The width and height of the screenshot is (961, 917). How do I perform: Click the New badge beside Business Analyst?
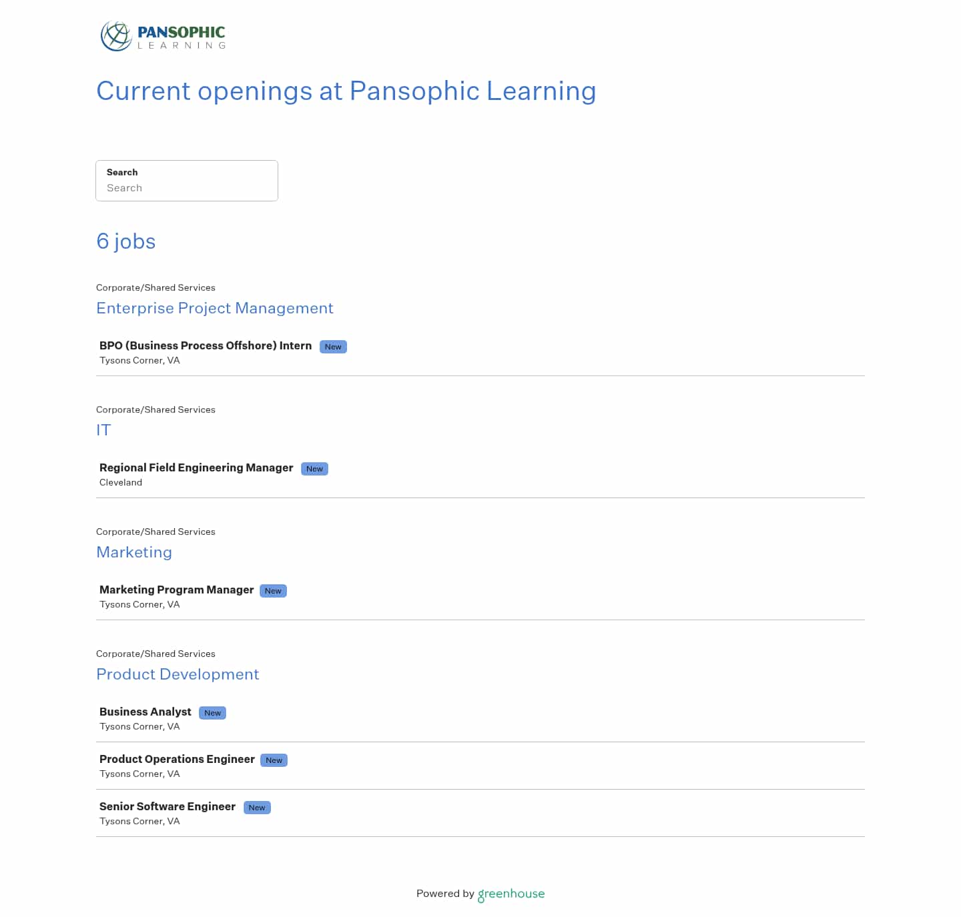click(212, 712)
